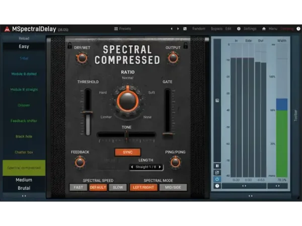Select FAST spectral speed
Image resolution: width=302 pixels, height=226 pixels.
79,187
